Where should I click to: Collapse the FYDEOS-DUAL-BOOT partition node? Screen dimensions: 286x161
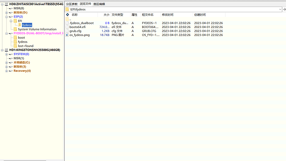pos(7,33)
